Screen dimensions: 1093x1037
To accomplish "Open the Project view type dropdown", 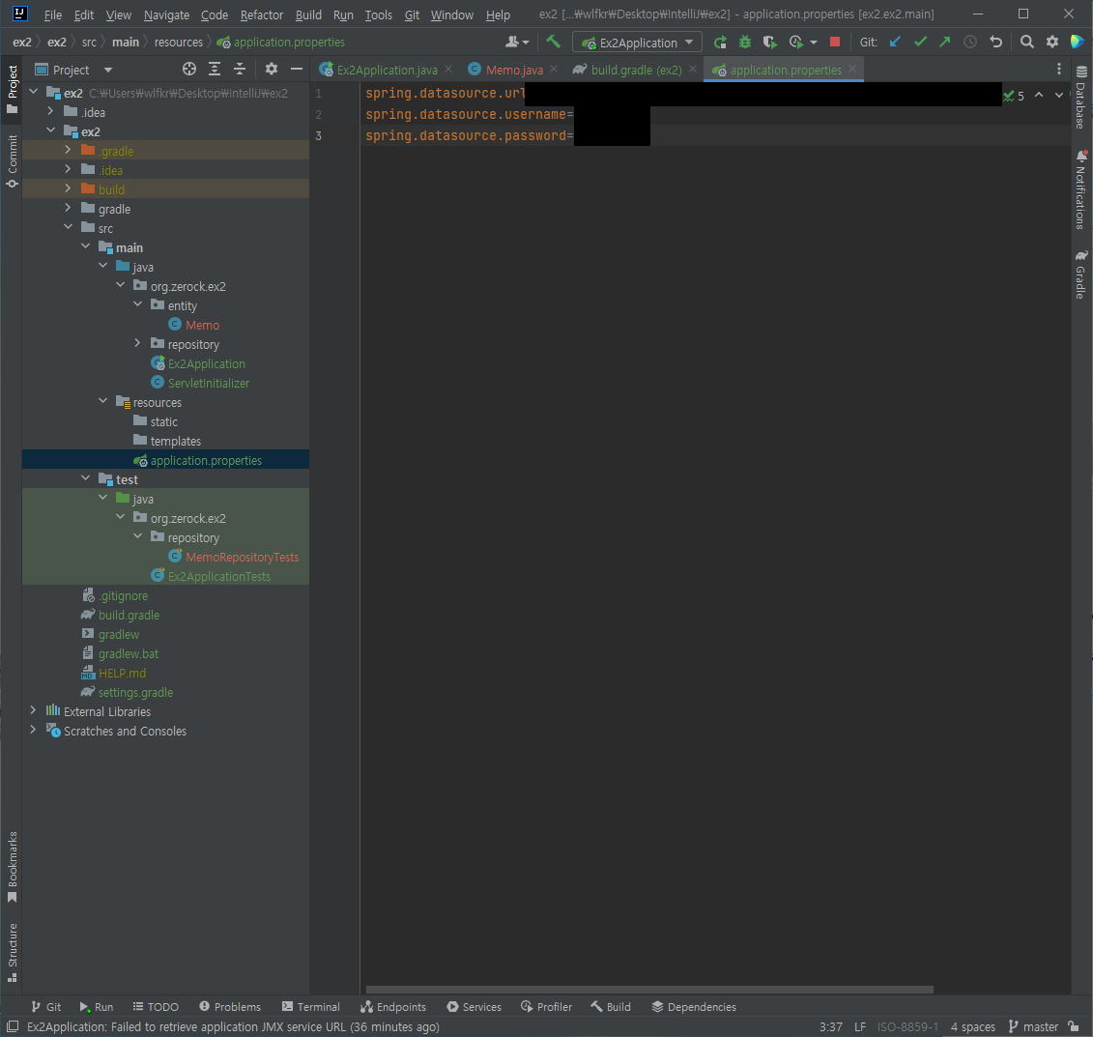I will pos(108,70).
